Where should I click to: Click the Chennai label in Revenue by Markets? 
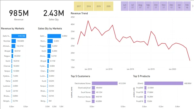pos(7,66)
